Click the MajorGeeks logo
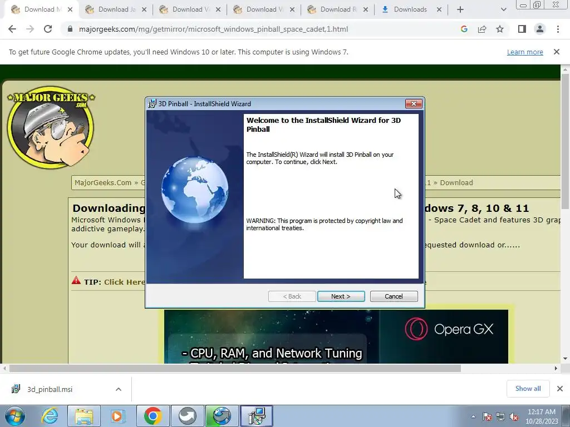Image resolution: width=570 pixels, height=427 pixels. [x=51, y=127]
